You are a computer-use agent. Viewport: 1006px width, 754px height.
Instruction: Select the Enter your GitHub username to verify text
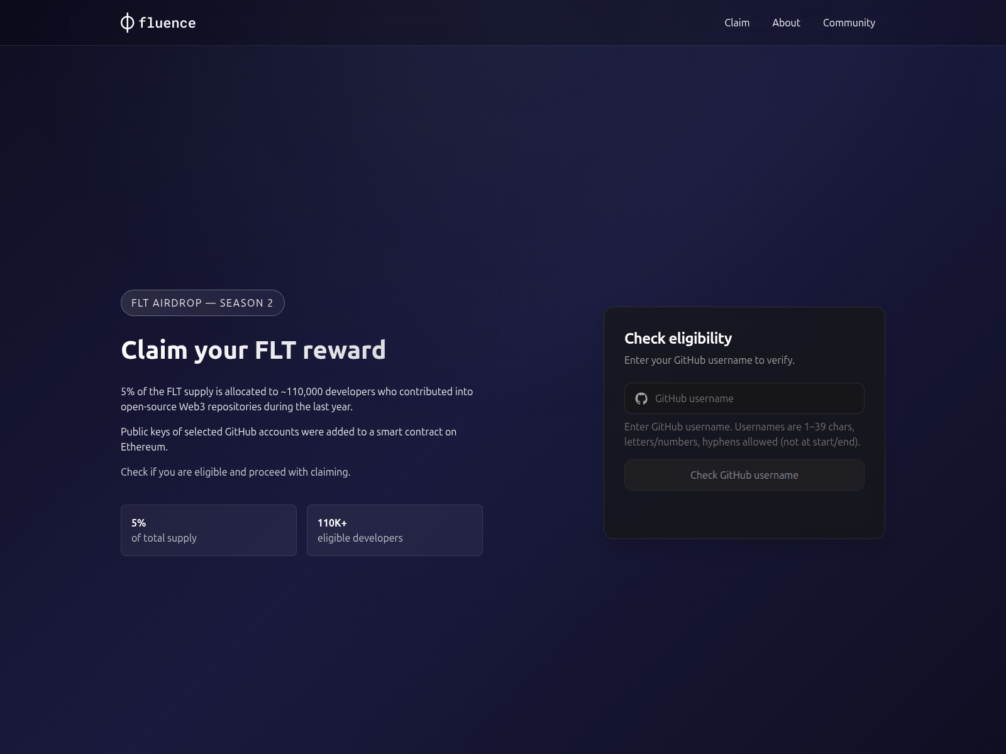(x=709, y=361)
